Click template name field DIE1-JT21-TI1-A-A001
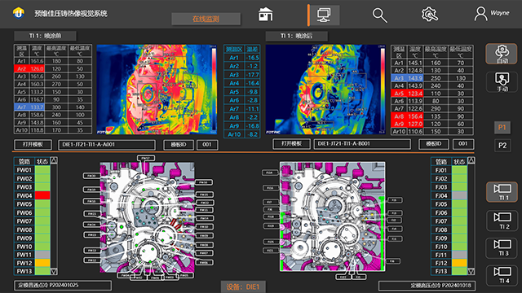 point(107,145)
